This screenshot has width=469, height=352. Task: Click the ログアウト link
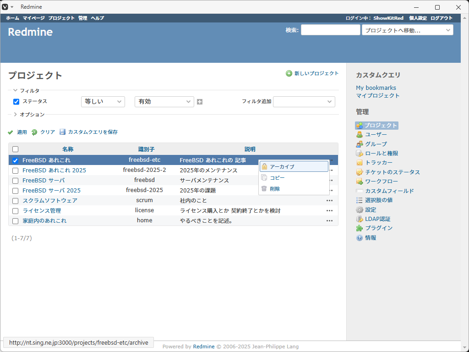click(x=442, y=18)
